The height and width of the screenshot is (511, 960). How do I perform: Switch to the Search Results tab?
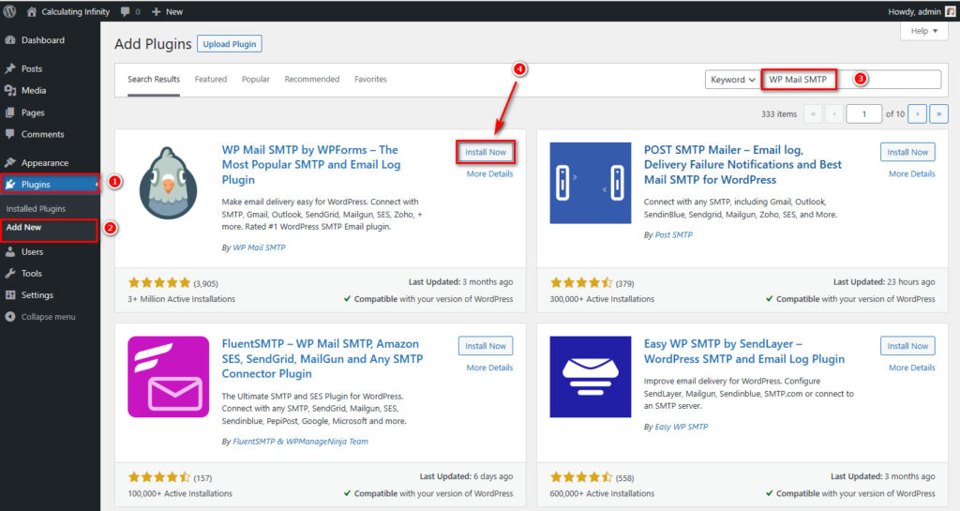154,80
